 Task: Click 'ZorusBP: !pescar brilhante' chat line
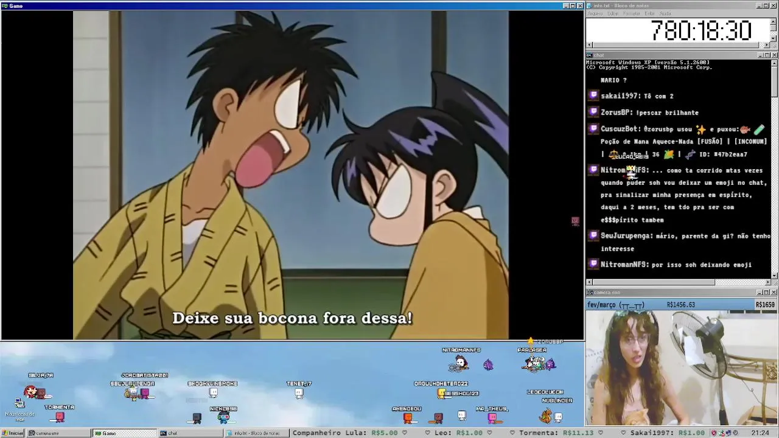pyautogui.click(x=649, y=113)
